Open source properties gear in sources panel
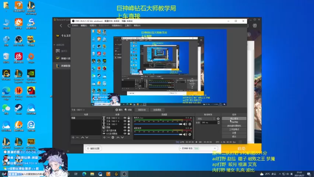Screen dimensions: 314x177 113,138
